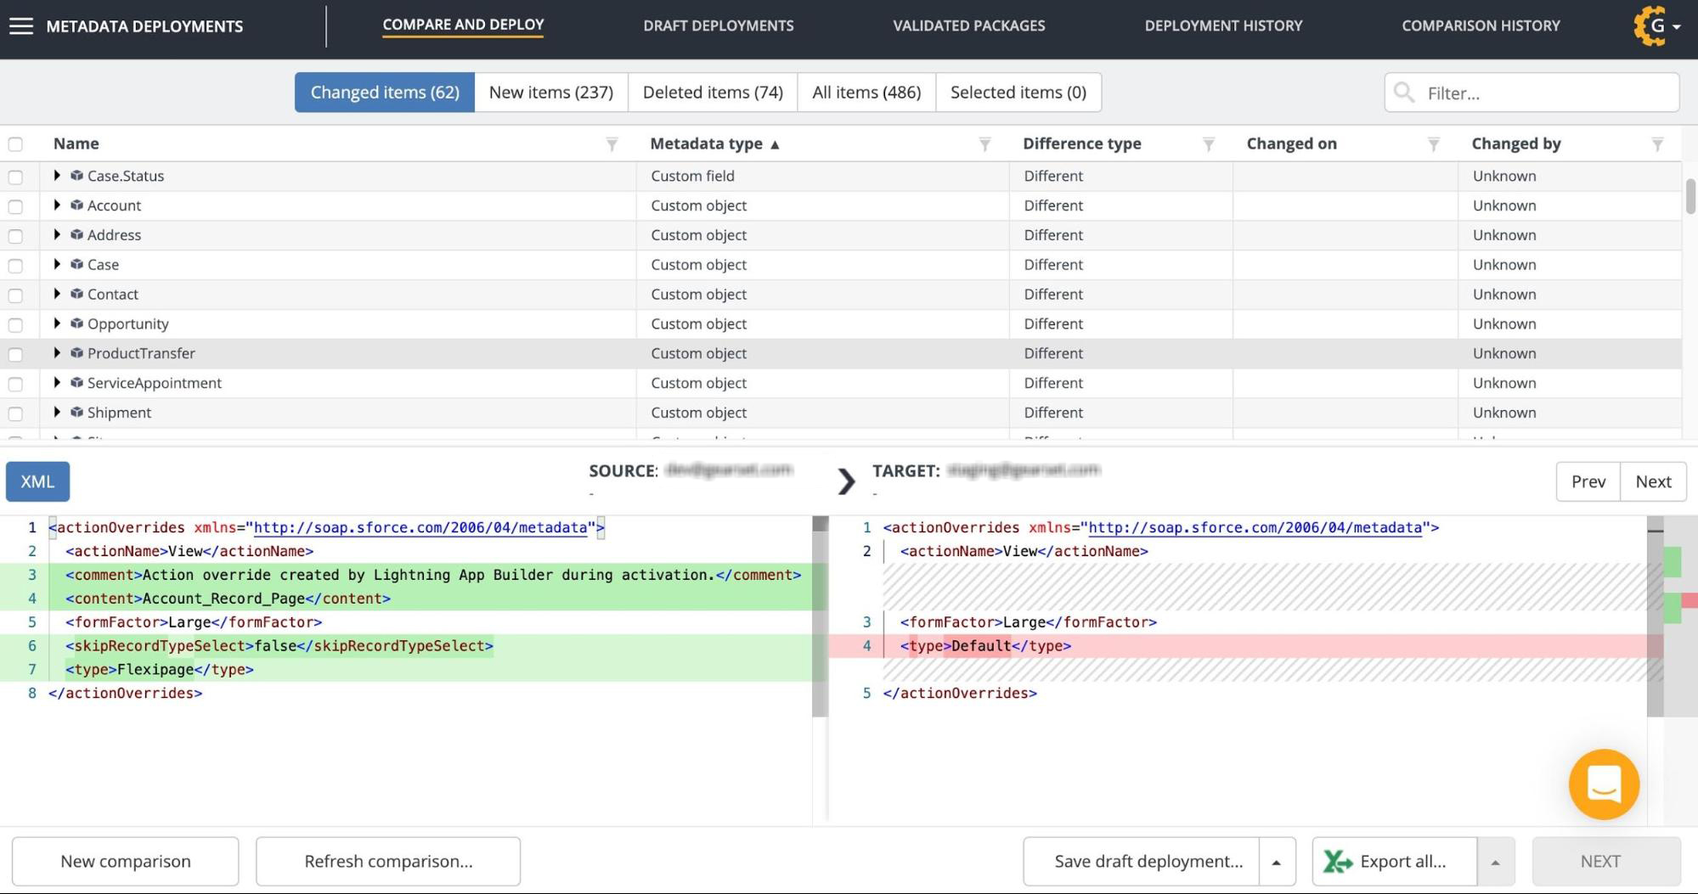Click the Metadata type column filter icon
This screenshot has width=1698, height=894.
pyautogui.click(x=984, y=144)
